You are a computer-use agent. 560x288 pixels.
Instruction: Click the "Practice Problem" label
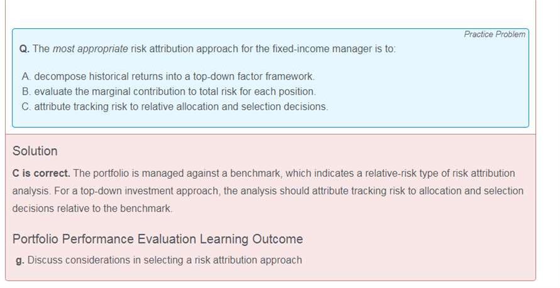coord(494,35)
